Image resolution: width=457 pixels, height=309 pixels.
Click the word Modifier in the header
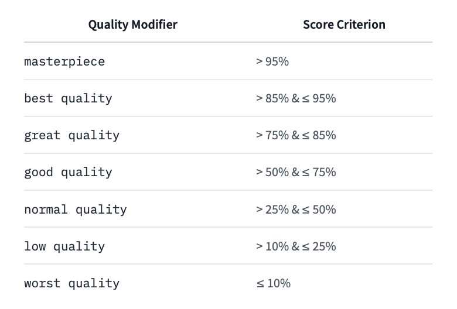(155, 25)
